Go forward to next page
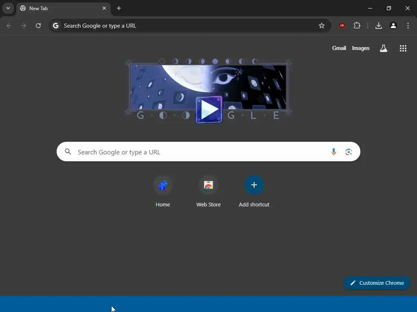The height and width of the screenshot is (312, 417). tap(24, 26)
